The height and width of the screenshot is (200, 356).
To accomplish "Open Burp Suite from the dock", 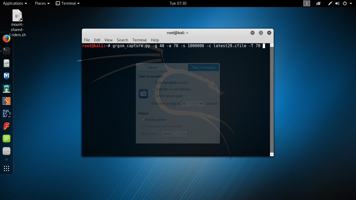I will click(7, 101).
